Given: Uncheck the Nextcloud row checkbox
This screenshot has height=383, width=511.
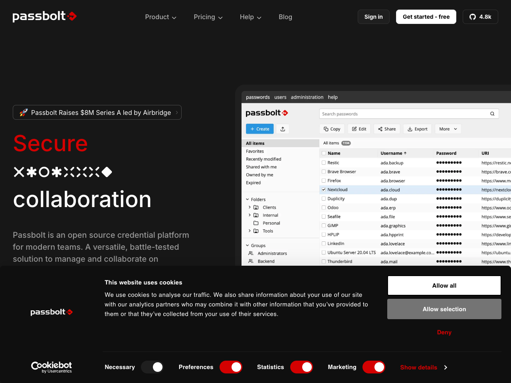Looking at the screenshot, I should click(324, 190).
